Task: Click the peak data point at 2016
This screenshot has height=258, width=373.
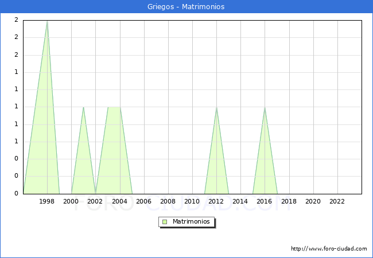Action: 265,107
